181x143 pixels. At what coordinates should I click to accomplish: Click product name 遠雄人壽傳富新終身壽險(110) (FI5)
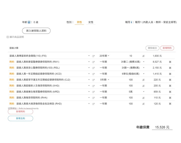[28, 56]
